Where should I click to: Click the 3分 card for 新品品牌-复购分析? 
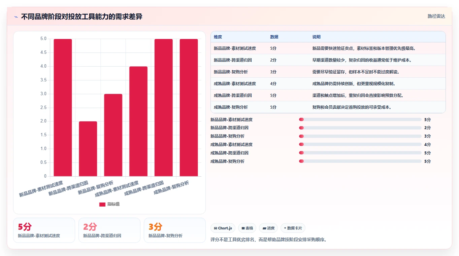[x=175, y=230]
